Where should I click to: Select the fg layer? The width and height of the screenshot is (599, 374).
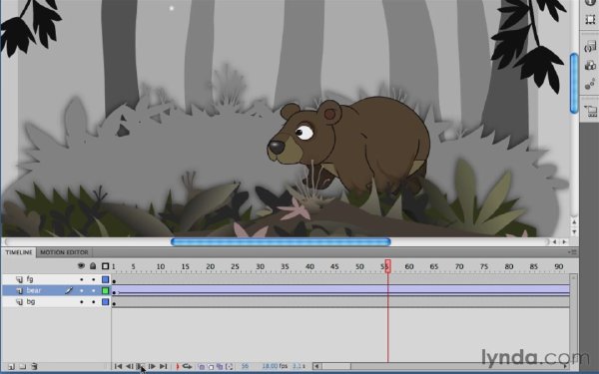(x=30, y=279)
